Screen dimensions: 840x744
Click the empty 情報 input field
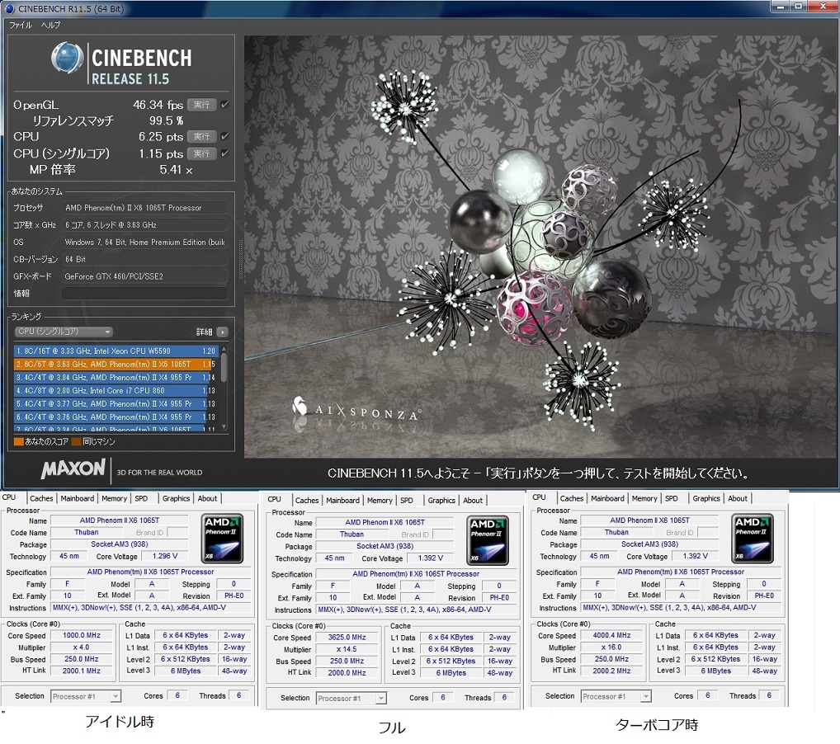tap(144, 294)
